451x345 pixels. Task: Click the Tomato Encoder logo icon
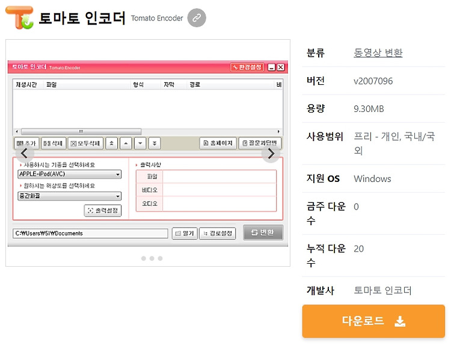coord(20,18)
